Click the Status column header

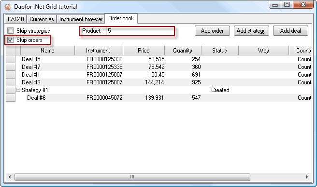(220, 51)
